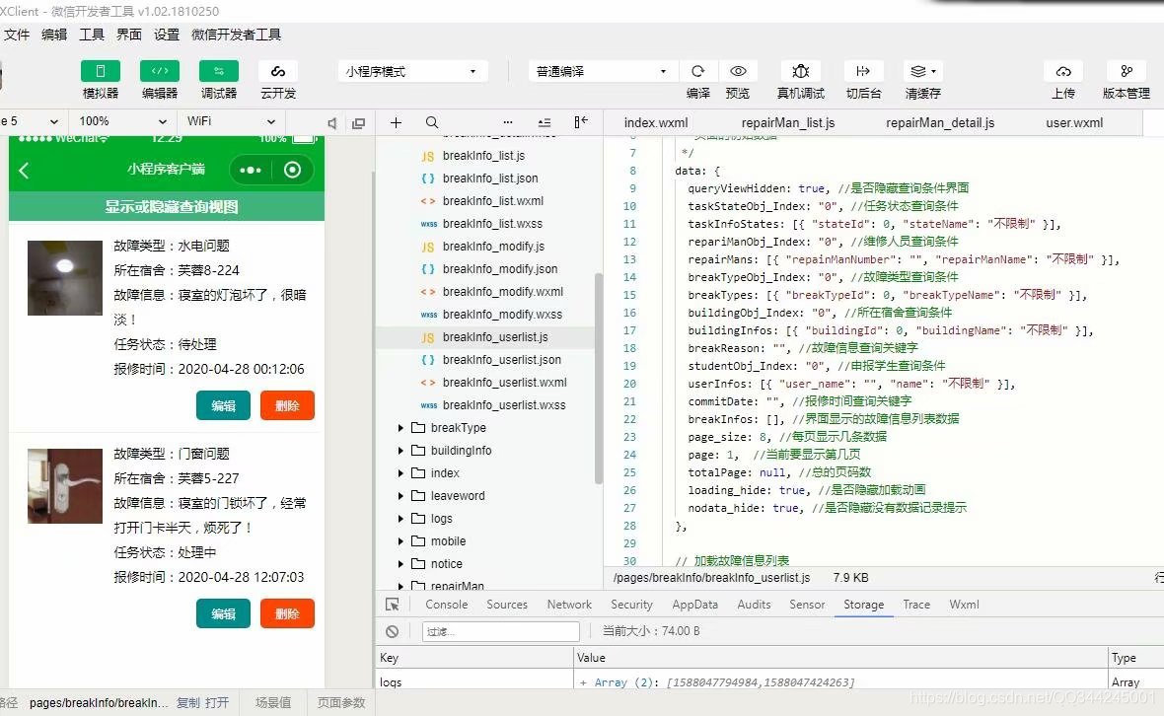Toggle the 模拟器 simulator panel button
Viewport: 1164px width, 716px height.
[x=101, y=71]
